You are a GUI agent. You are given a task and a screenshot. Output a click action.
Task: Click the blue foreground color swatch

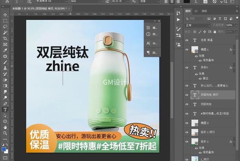[4, 149]
